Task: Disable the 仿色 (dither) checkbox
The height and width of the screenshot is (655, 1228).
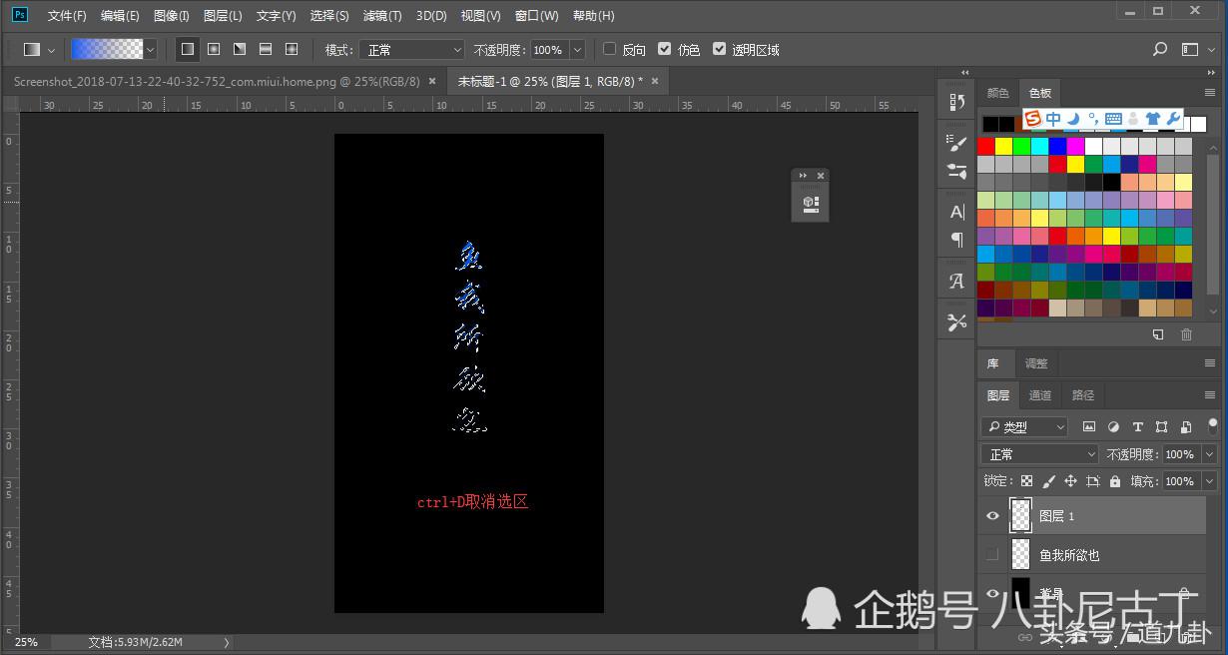Action: pos(664,49)
